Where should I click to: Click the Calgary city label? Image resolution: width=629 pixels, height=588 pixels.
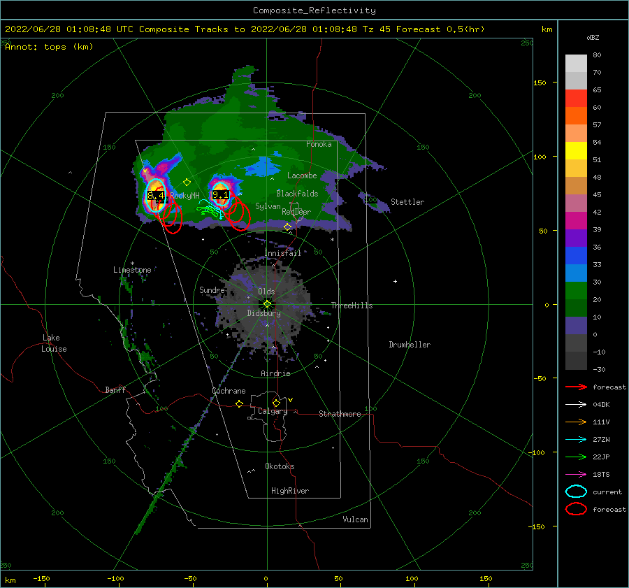pos(273,411)
